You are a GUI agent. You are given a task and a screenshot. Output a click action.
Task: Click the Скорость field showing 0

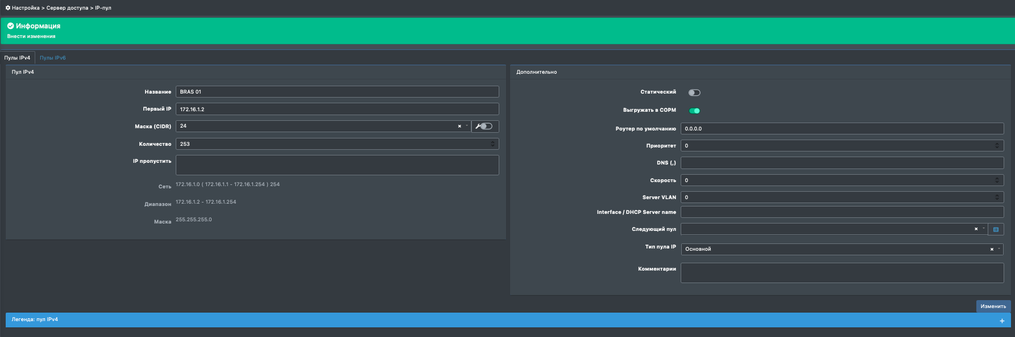pos(842,180)
